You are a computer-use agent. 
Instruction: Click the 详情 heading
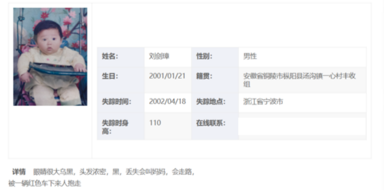(x=19, y=172)
